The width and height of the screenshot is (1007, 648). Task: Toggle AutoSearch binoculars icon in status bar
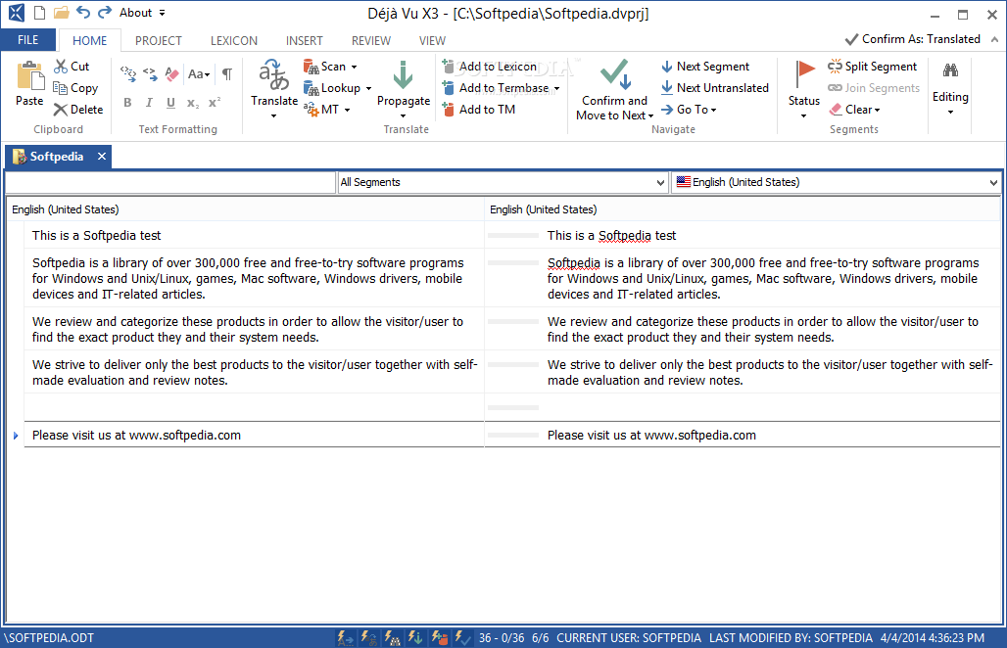(x=393, y=638)
